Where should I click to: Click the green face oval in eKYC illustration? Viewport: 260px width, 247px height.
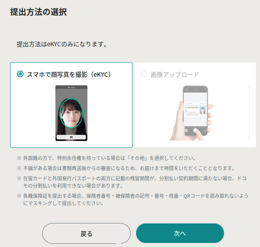pyautogui.click(x=71, y=113)
